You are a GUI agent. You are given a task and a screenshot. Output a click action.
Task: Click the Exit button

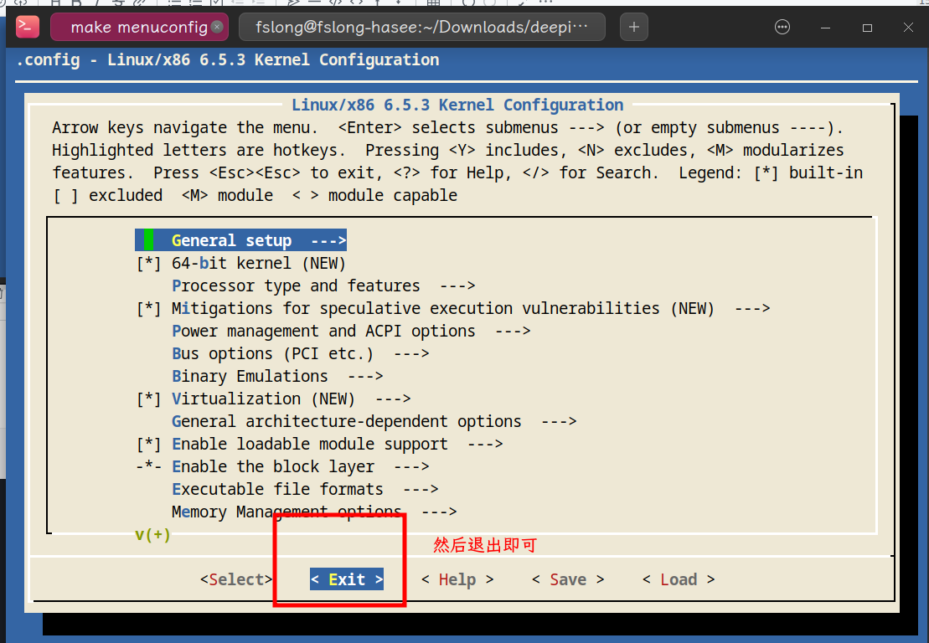[x=347, y=579]
